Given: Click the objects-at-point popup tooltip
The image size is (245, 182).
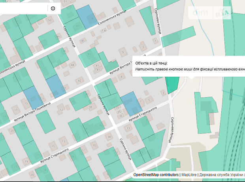Looking at the screenshot, I should (x=190, y=66).
